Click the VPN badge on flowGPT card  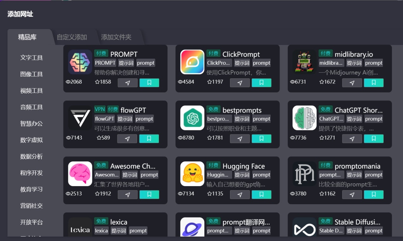[100, 109]
